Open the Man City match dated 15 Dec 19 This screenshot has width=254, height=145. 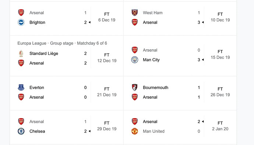pyautogui.click(x=180, y=56)
